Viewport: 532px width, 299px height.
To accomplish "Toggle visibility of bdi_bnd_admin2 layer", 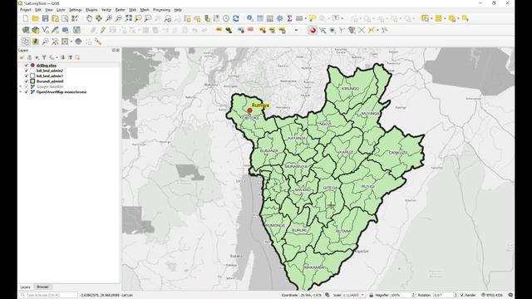I will click(x=27, y=71).
